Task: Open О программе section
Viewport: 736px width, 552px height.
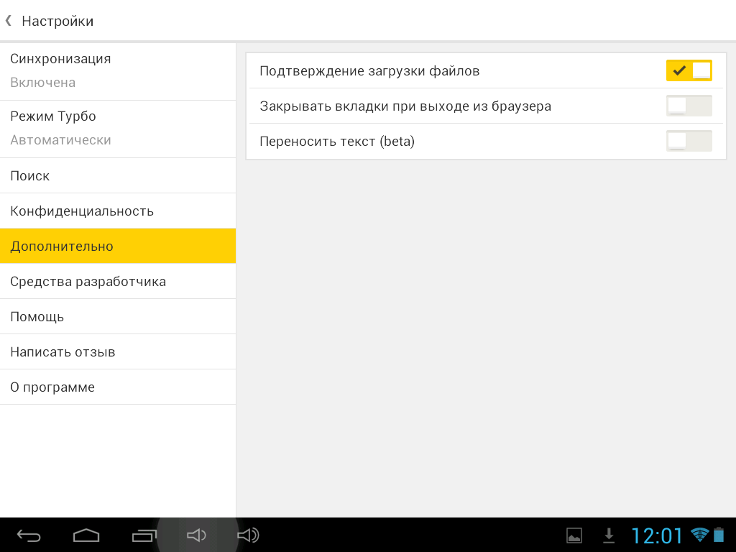Action: coord(118,387)
